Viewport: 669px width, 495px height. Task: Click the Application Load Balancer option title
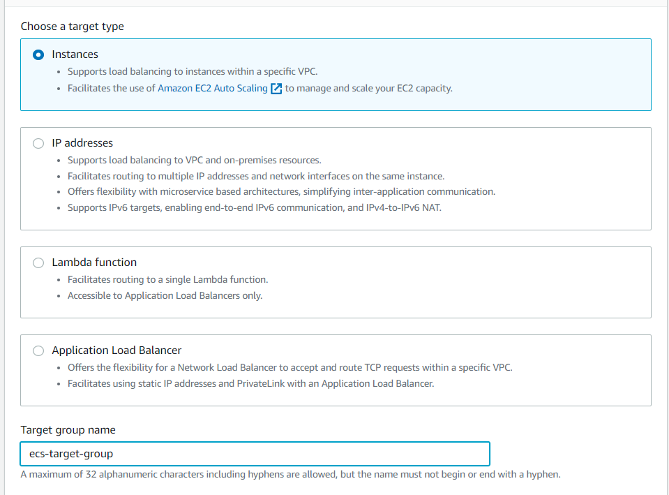[116, 350]
